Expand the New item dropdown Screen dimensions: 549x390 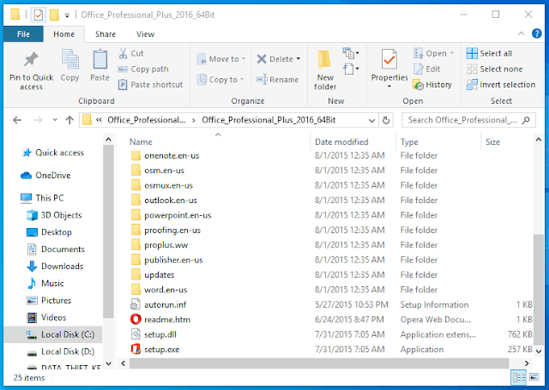coord(351,53)
